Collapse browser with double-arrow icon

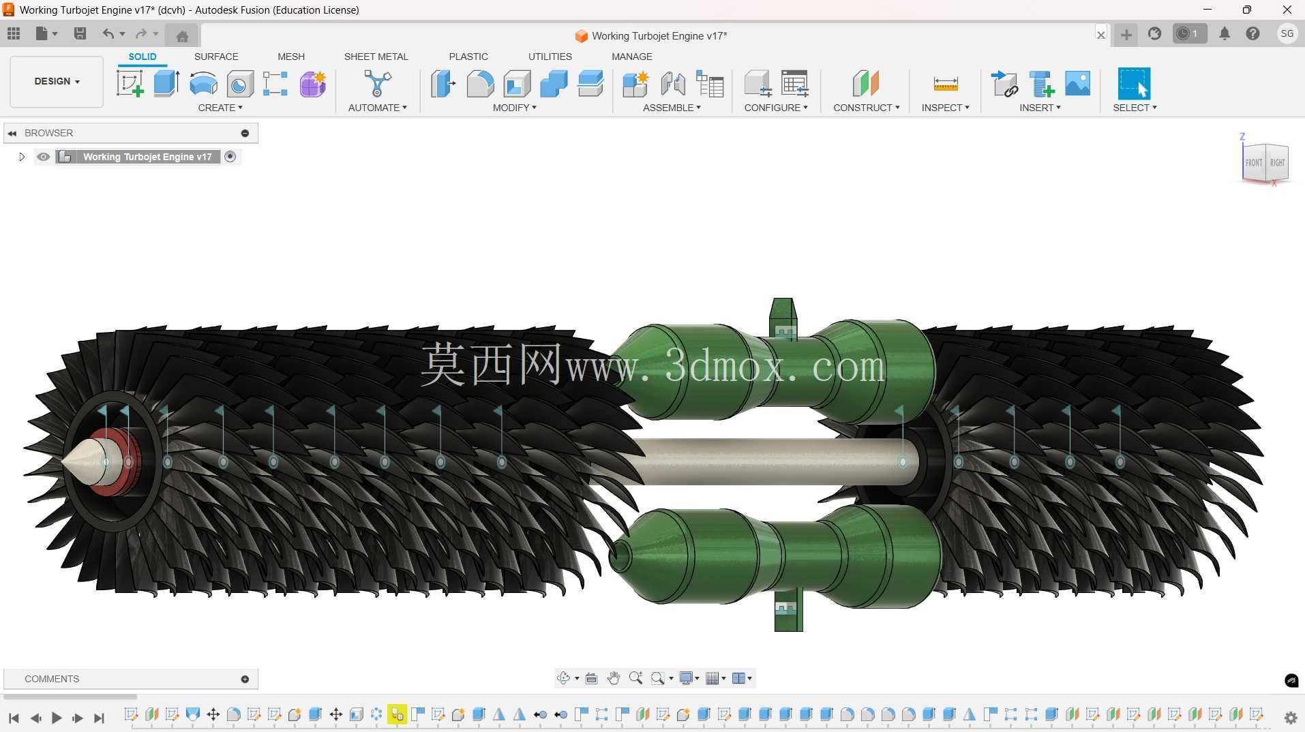click(12, 133)
